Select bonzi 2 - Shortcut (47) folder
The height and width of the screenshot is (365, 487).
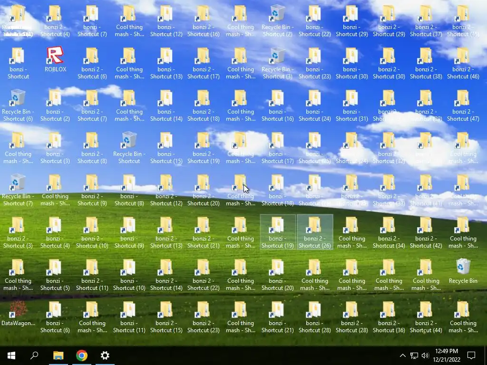point(463,105)
